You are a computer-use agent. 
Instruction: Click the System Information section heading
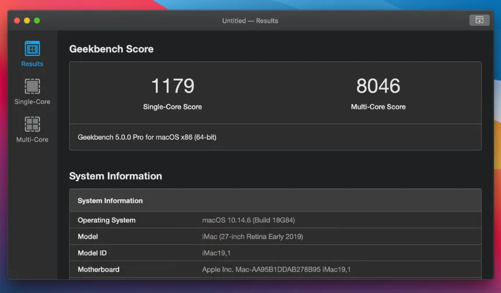[115, 176]
